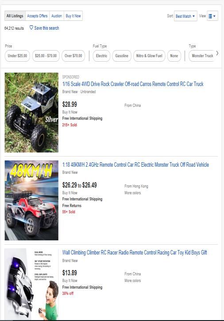This screenshot has width=224, height=321.
Task: Select the Electric fuel type filter
Action: tap(101, 56)
